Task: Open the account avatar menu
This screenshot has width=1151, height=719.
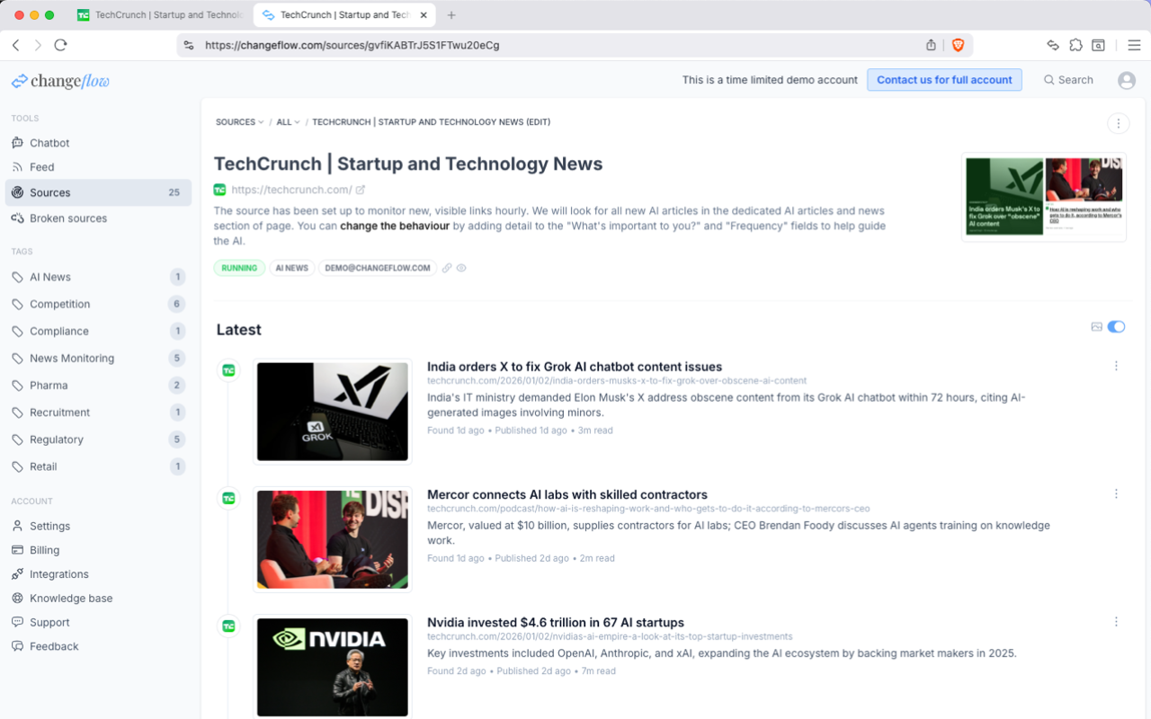Action: click(x=1126, y=80)
